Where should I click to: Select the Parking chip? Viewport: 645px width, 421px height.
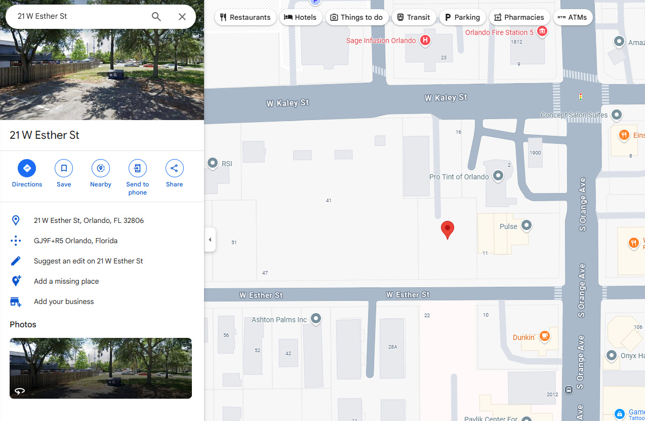click(x=462, y=17)
